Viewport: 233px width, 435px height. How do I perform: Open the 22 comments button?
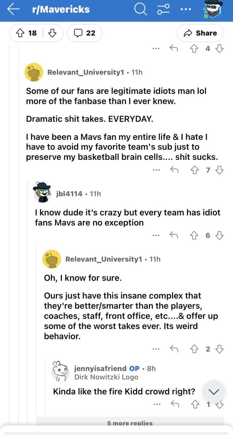(x=84, y=33)
